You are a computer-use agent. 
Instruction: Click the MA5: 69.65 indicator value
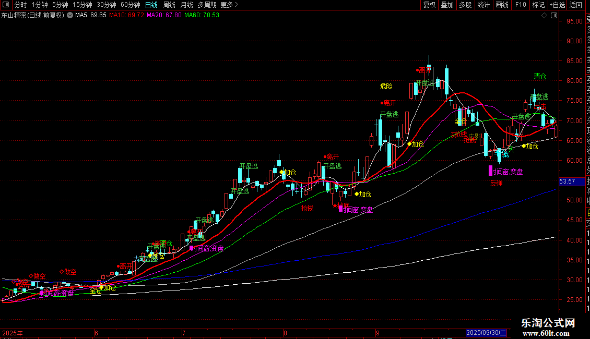91,16
